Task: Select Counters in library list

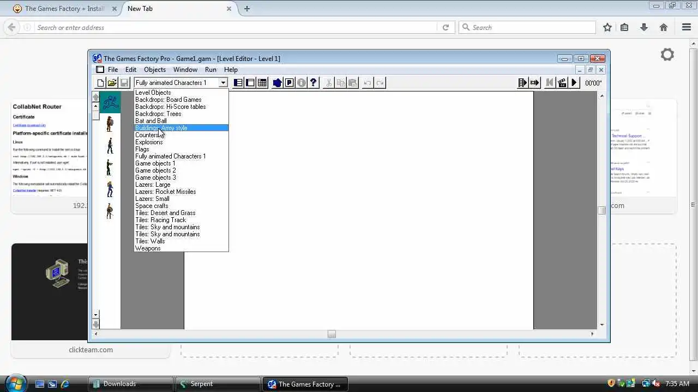Action: click(x=181, y=135)
